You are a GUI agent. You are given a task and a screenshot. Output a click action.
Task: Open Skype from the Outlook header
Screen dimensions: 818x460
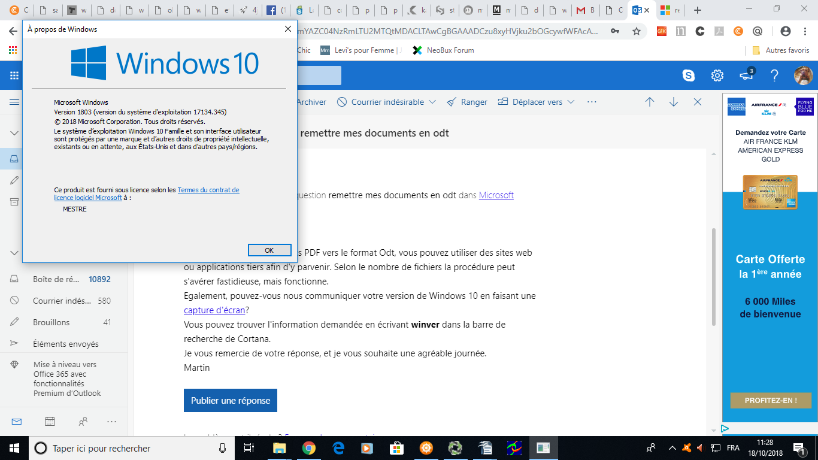click(x=689, y=75)
